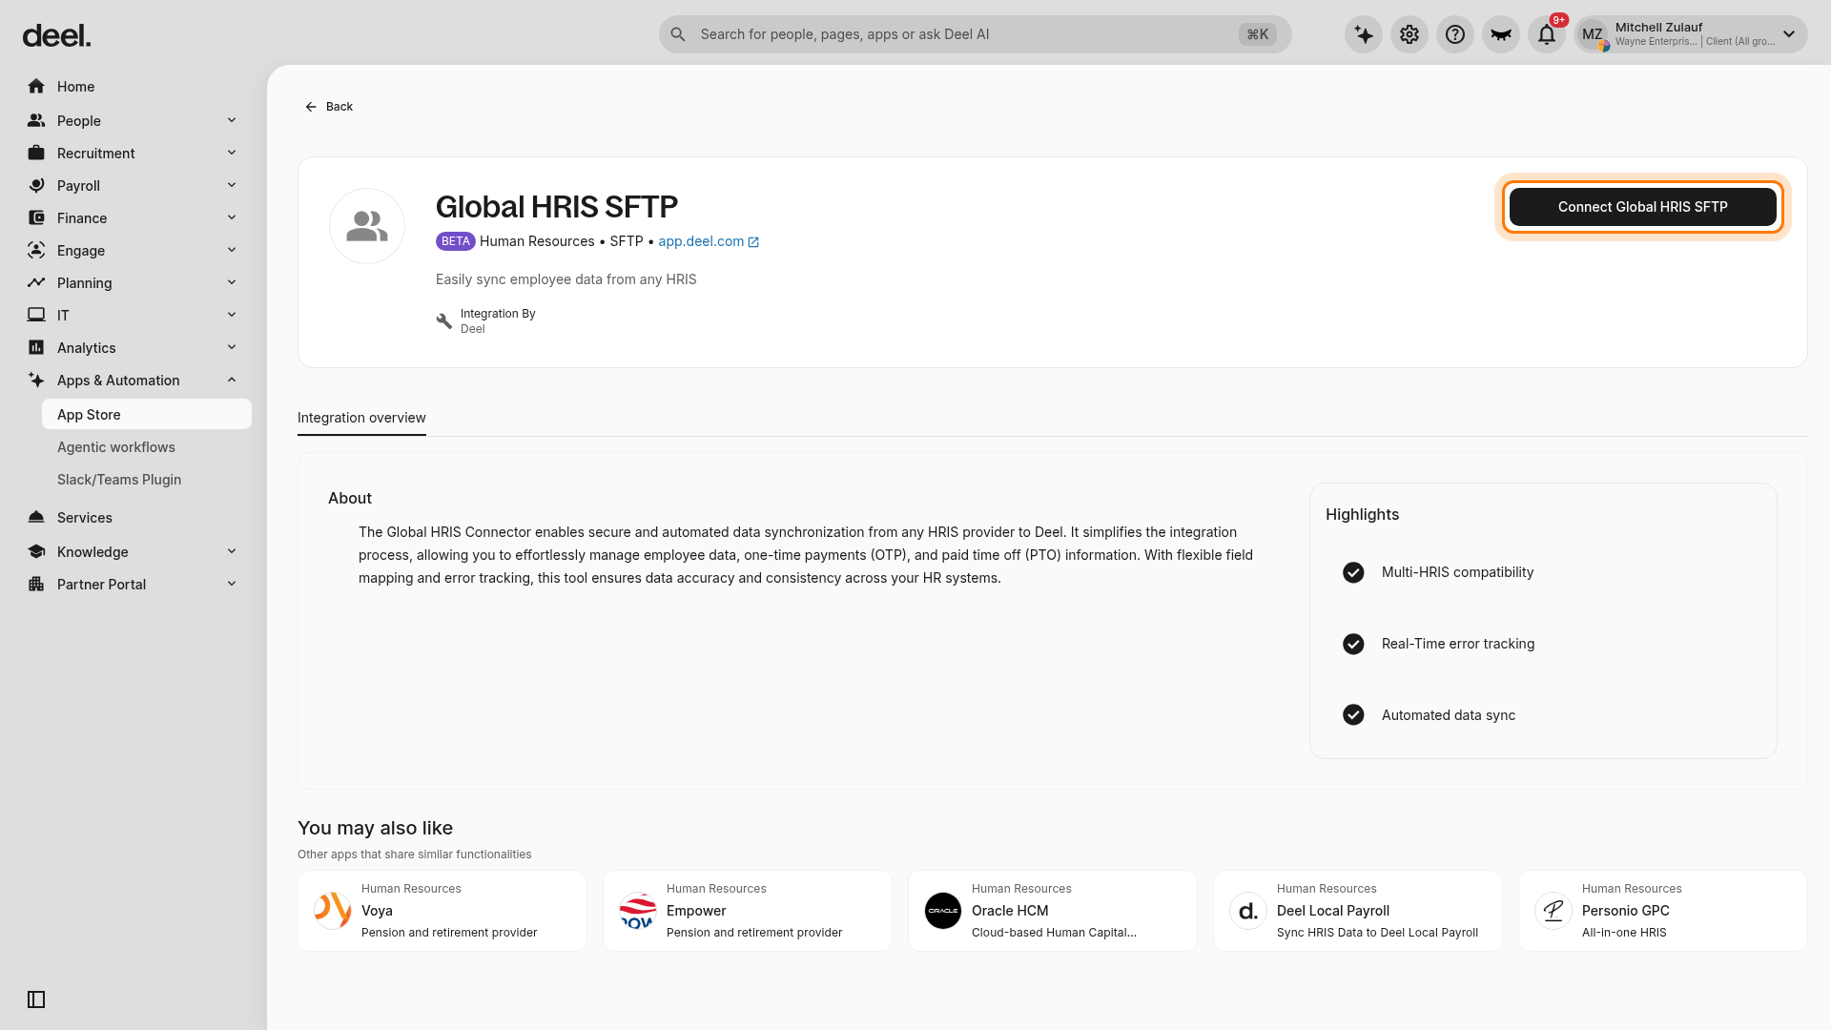Viewport: 1831px width, 1030px height.
Task: Click the Services bell-tray icon
Action: click(x=36, y=518)
